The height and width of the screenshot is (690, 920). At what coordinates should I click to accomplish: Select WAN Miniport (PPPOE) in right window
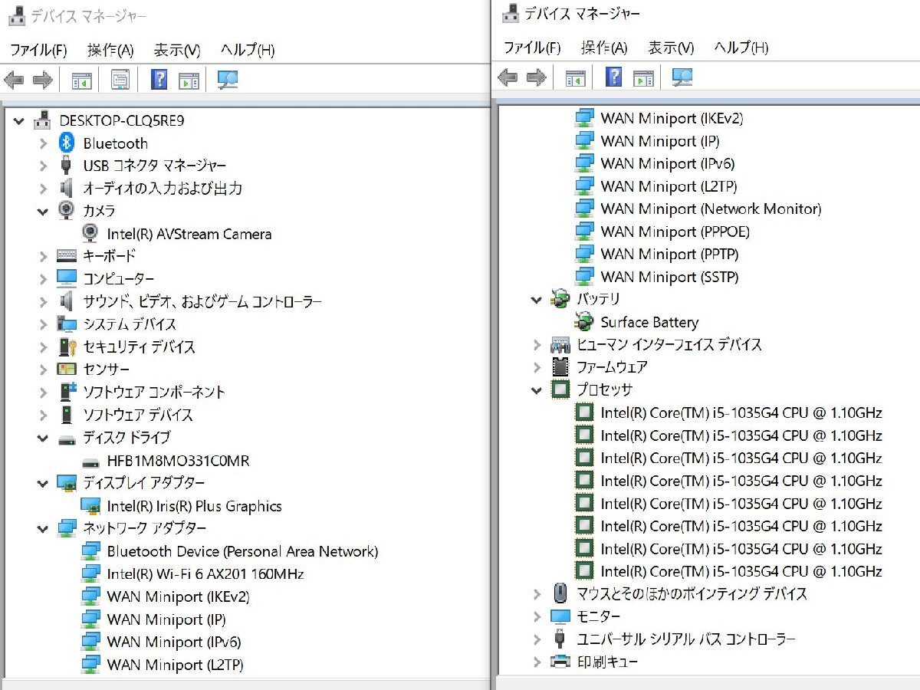(675, 232)
